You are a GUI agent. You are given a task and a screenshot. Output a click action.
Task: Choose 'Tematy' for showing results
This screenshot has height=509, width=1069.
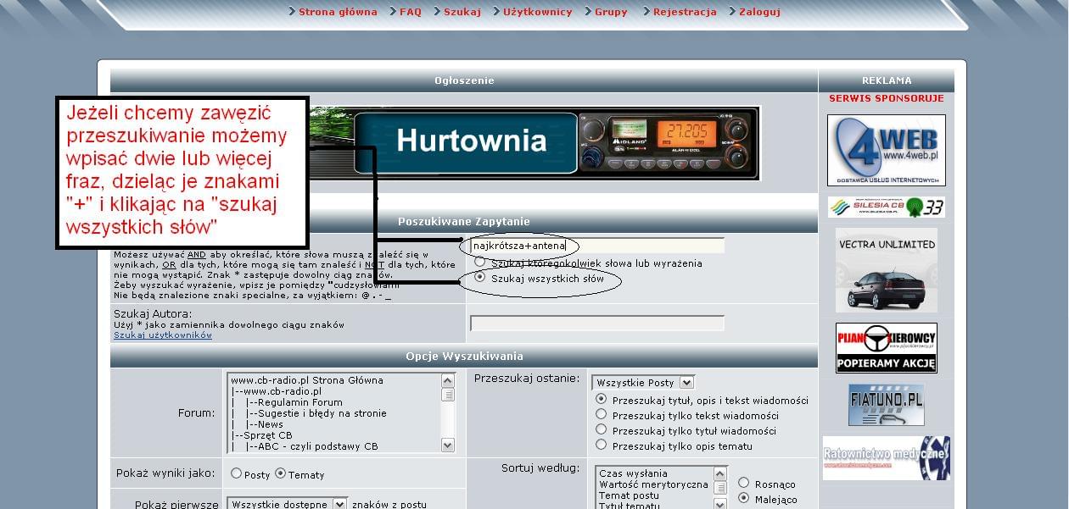[280, 473]
